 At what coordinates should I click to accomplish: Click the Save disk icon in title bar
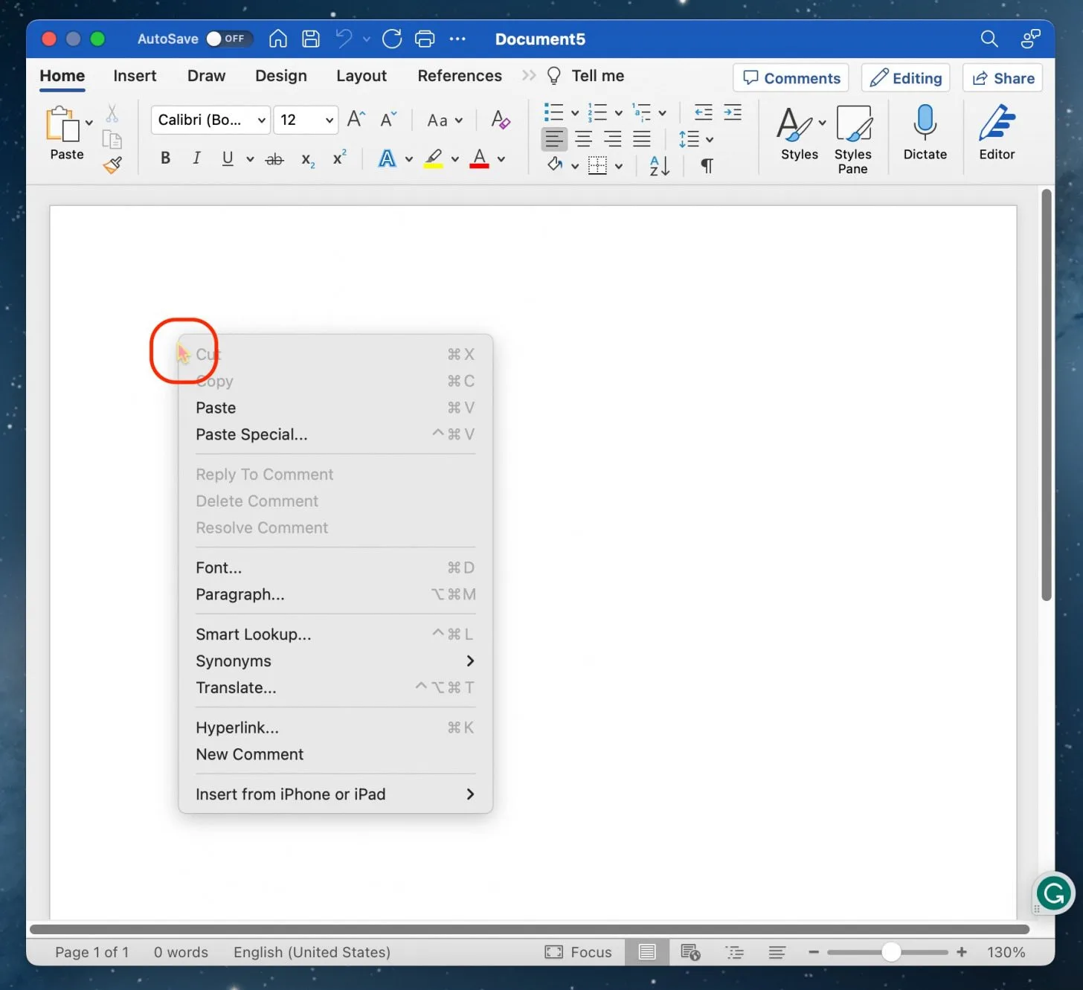[311, 39]
